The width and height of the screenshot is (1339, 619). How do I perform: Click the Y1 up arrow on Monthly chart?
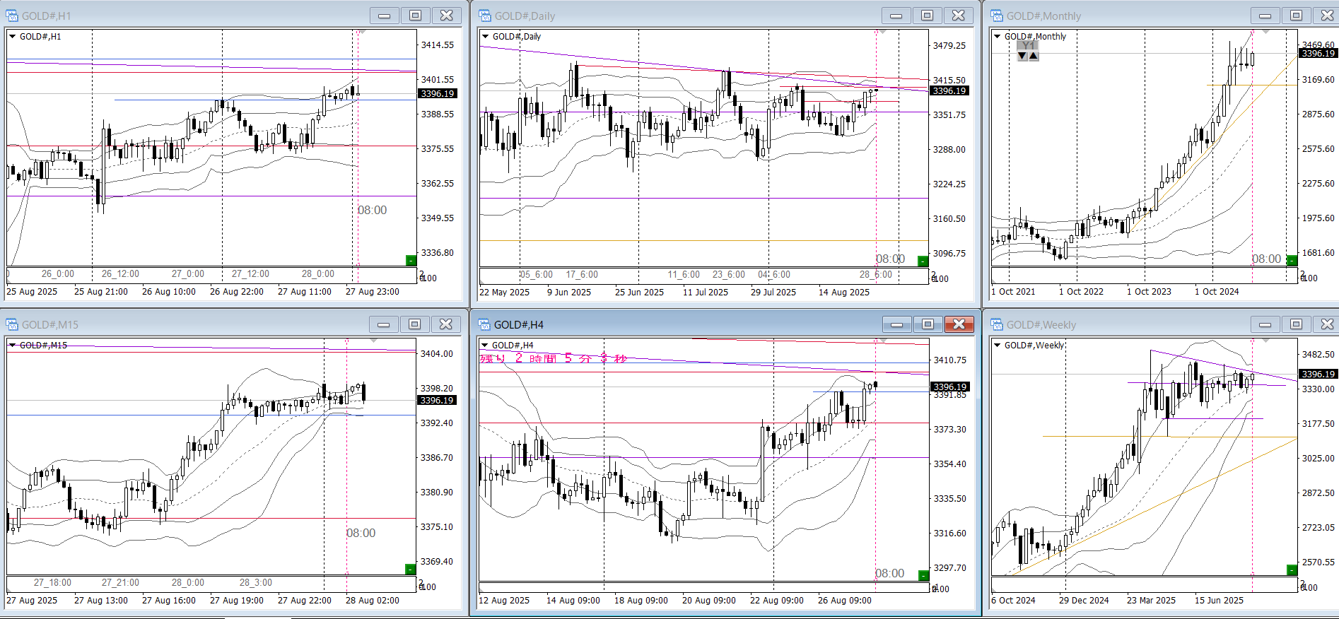pyautogui.click(x=1034, y=56)
